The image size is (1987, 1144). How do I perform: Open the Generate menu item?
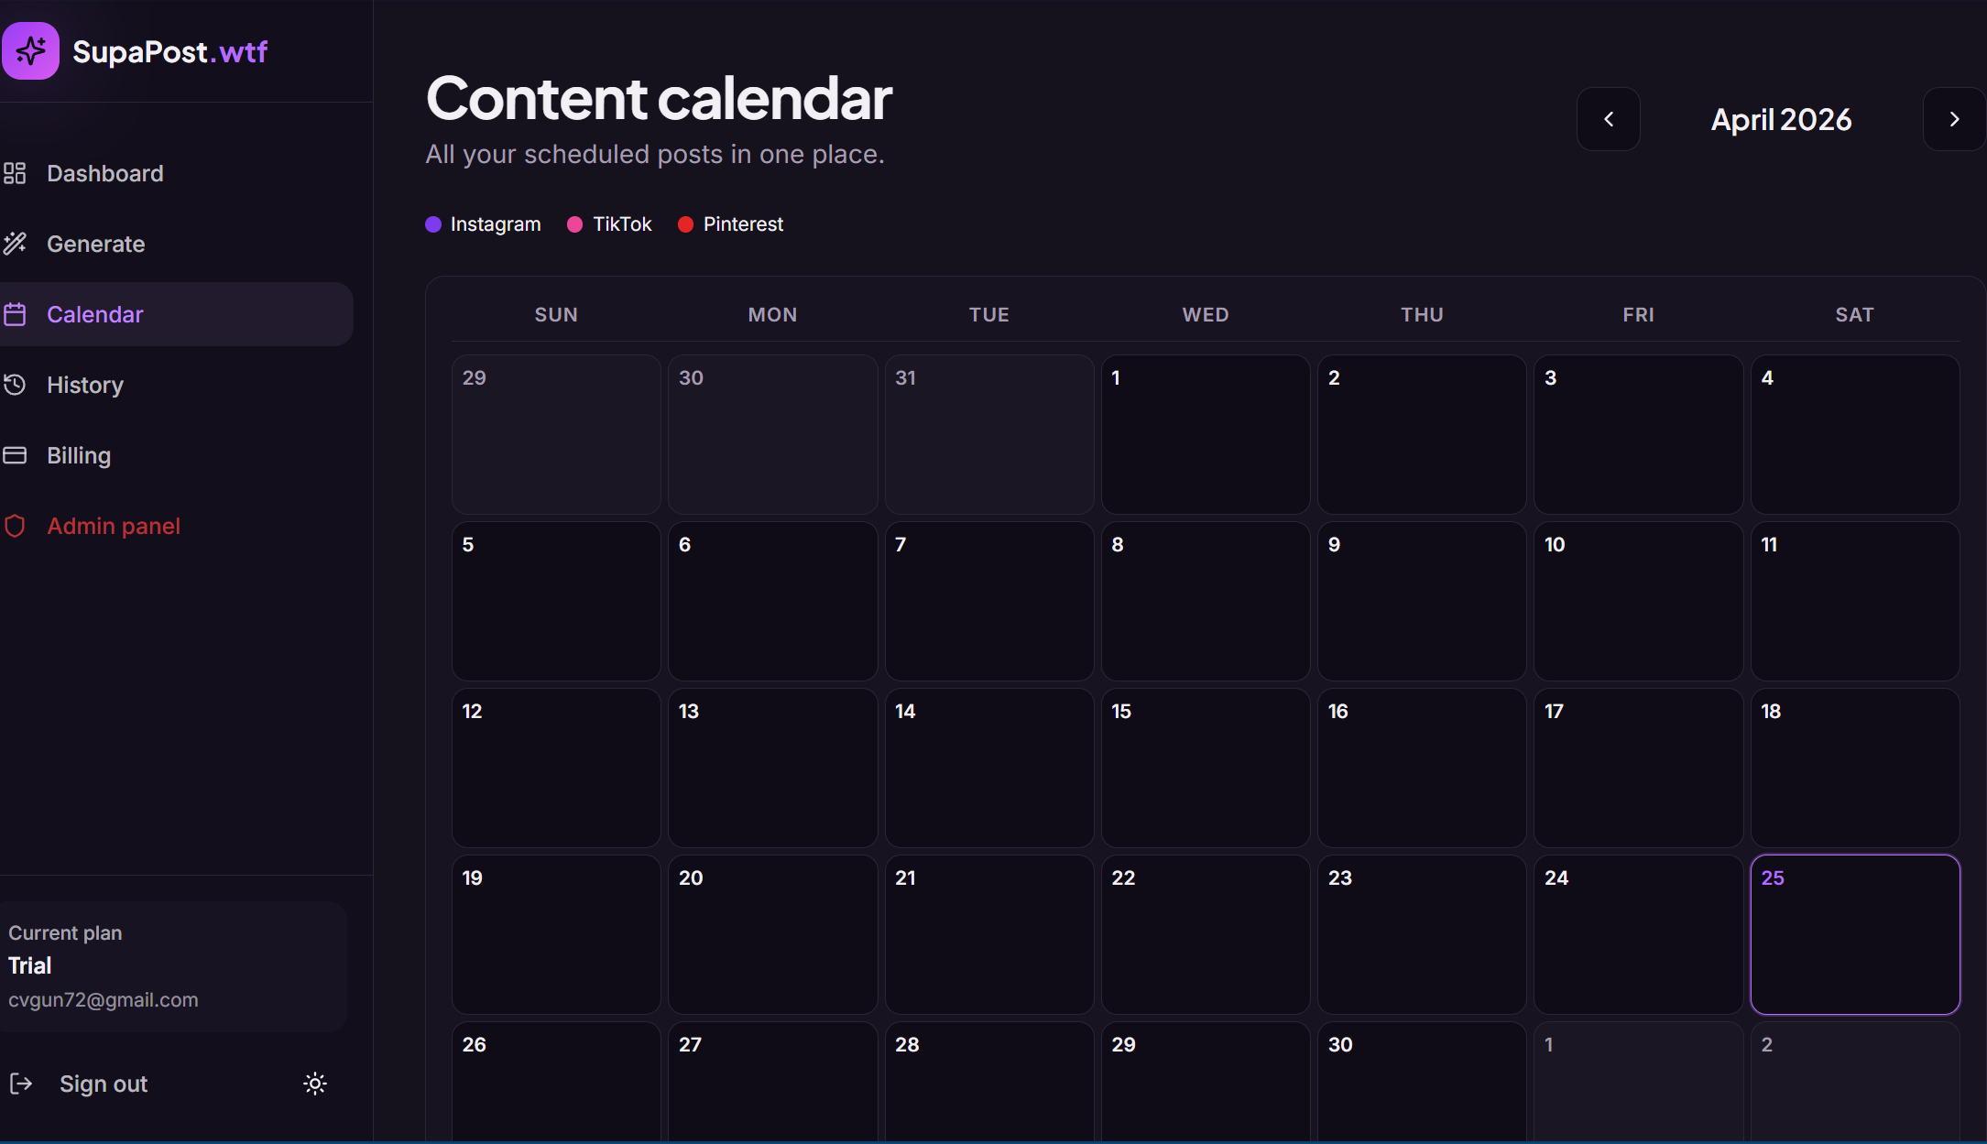[x=174, y=244]
